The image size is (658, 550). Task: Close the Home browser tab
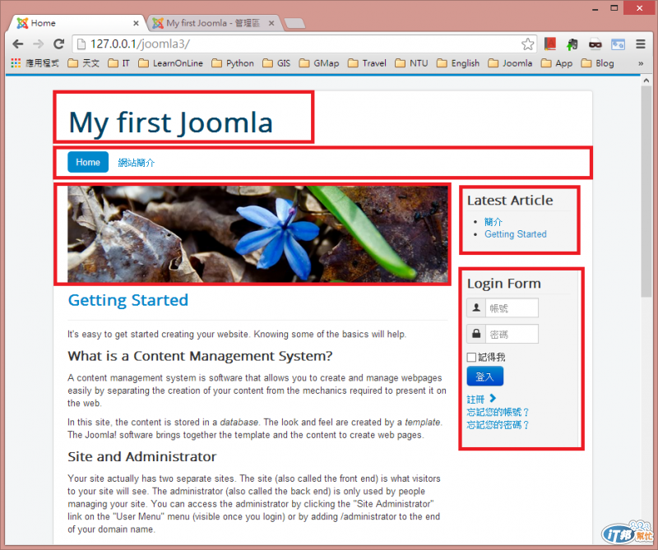pyautogui.click(x=136, y=23)
